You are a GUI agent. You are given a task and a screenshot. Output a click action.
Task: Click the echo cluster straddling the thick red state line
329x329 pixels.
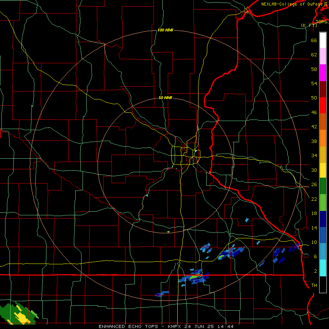coord(194,277)
